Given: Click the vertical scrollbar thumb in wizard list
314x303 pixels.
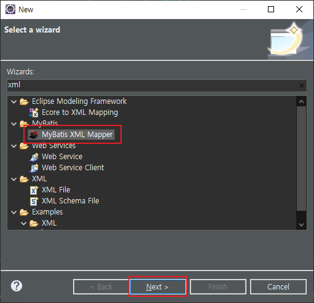Looking at the screenshot, I should [301, 159].
